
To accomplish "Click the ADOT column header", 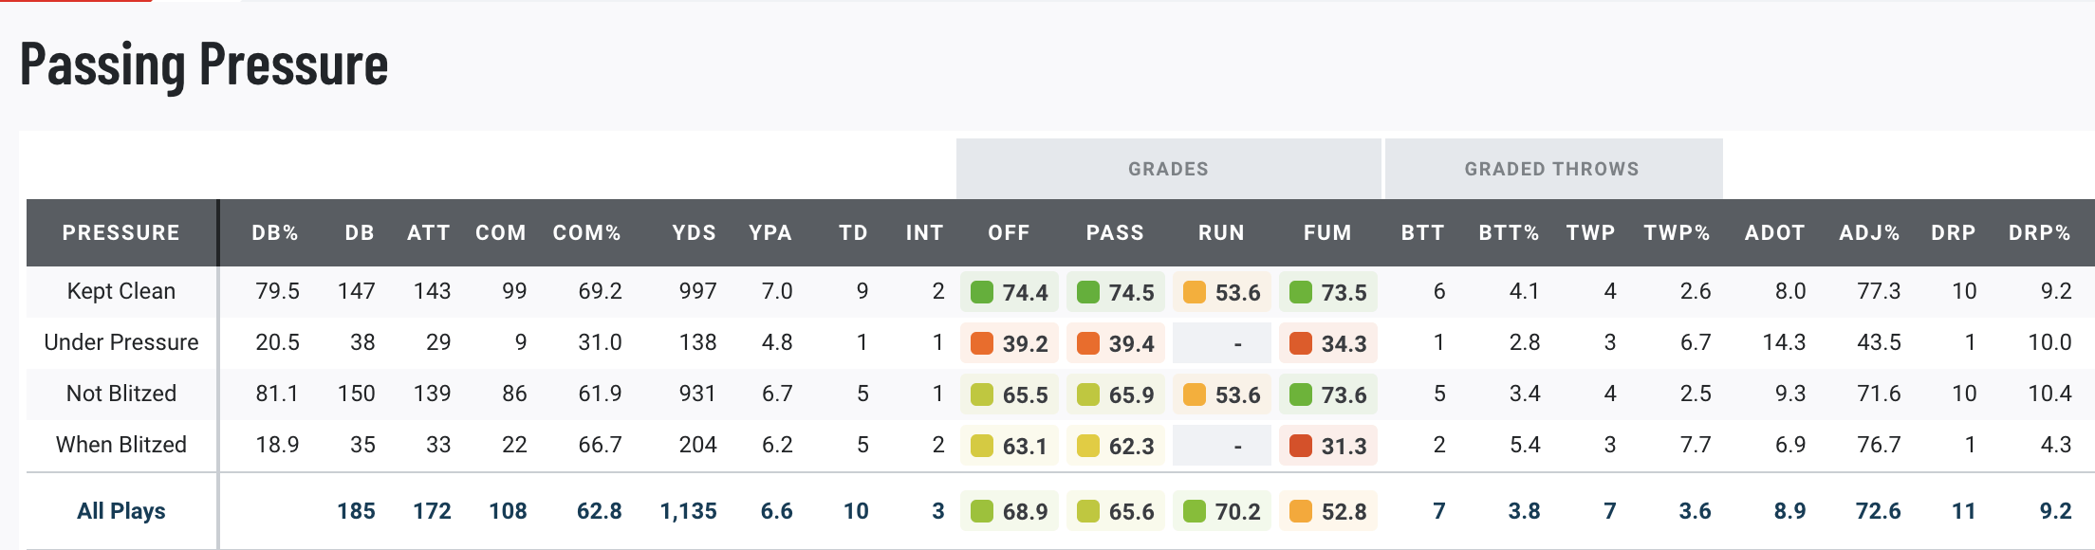I will 1774,233.
